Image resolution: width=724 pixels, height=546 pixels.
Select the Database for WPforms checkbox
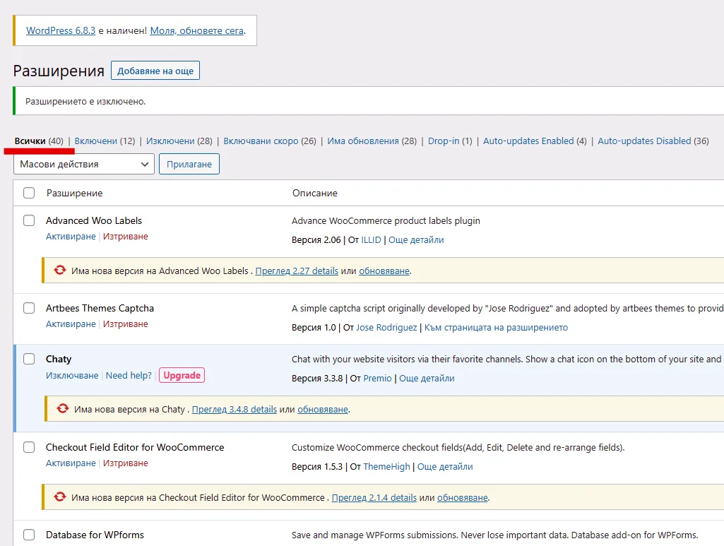(29, 535)
